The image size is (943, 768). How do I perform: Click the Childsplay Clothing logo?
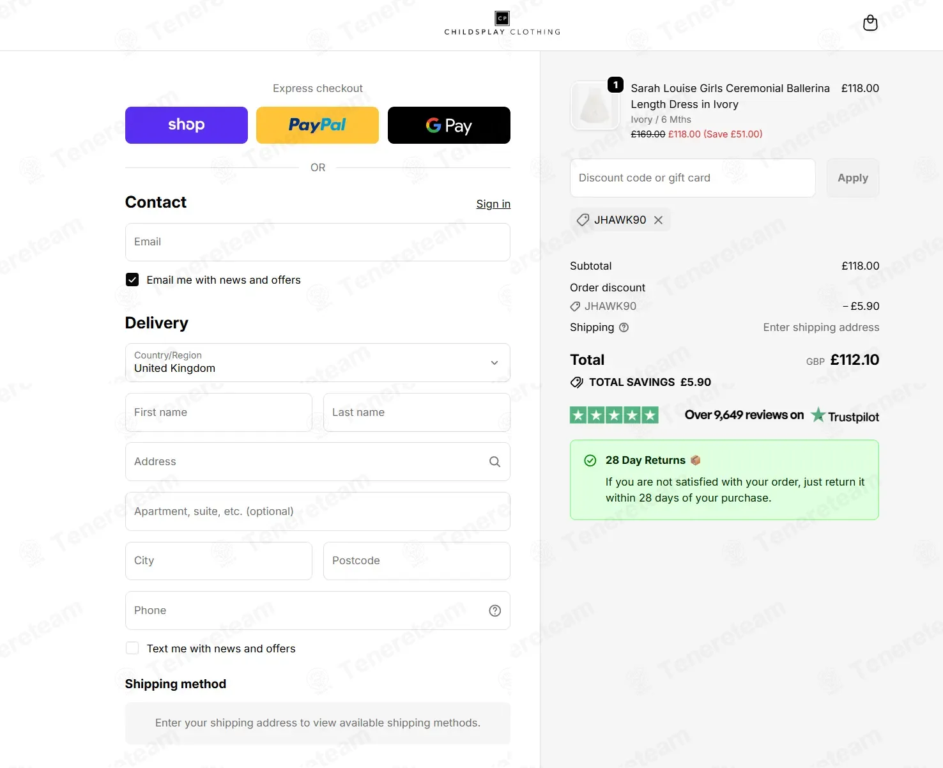point(502,23)
